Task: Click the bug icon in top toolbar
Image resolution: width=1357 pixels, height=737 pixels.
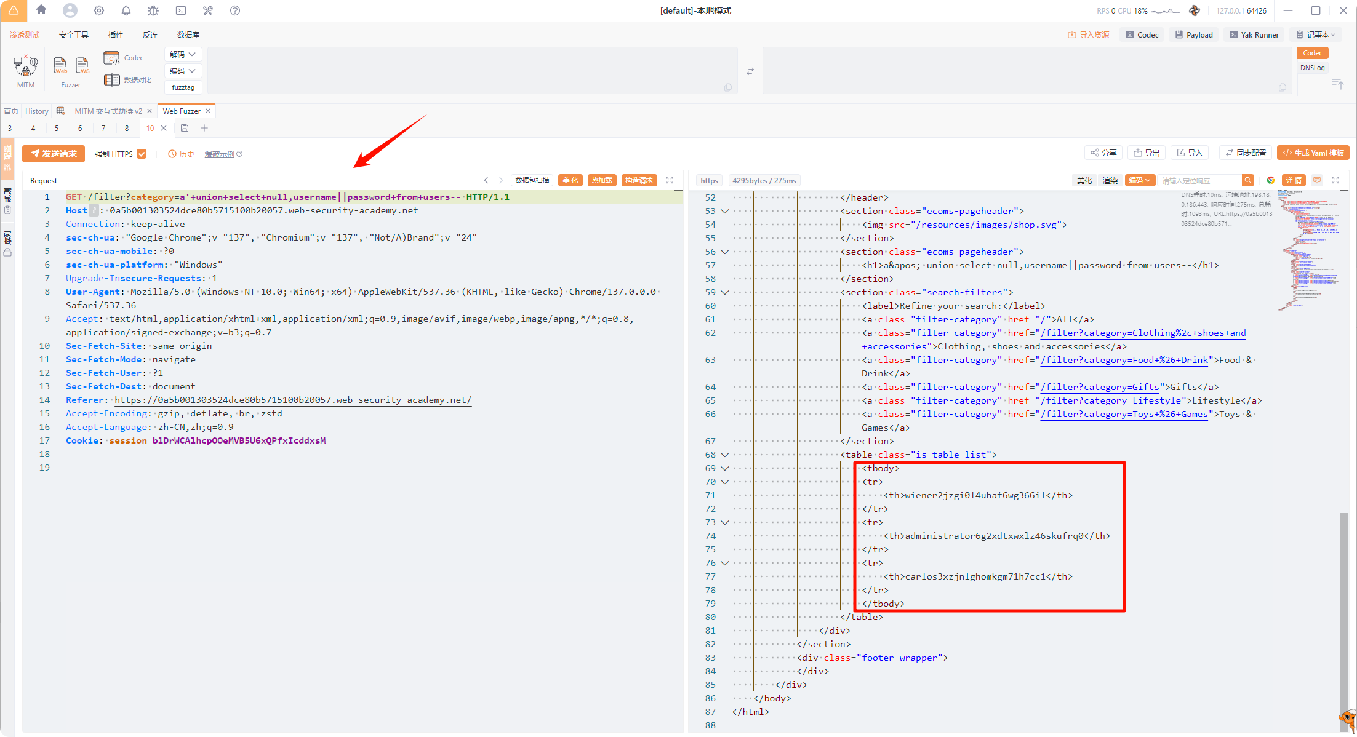Action: click(153, 10)
